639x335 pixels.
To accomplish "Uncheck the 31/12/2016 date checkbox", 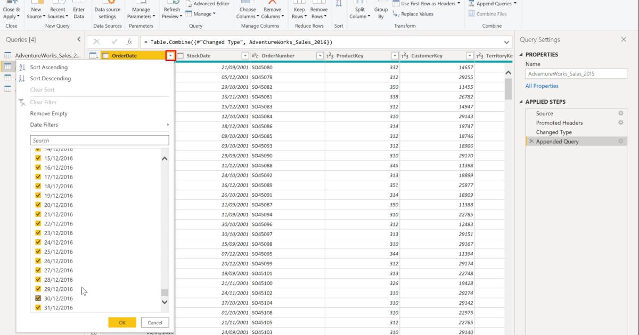I will (x=37, y=307).
